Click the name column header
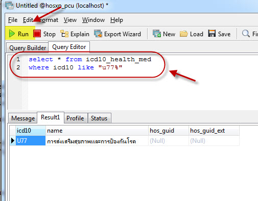 coord(97,131)
